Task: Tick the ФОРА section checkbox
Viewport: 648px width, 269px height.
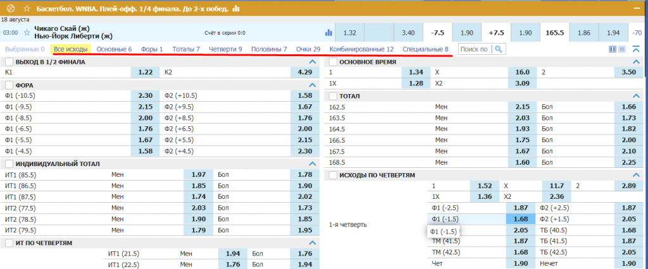Action: coord(9,85)
